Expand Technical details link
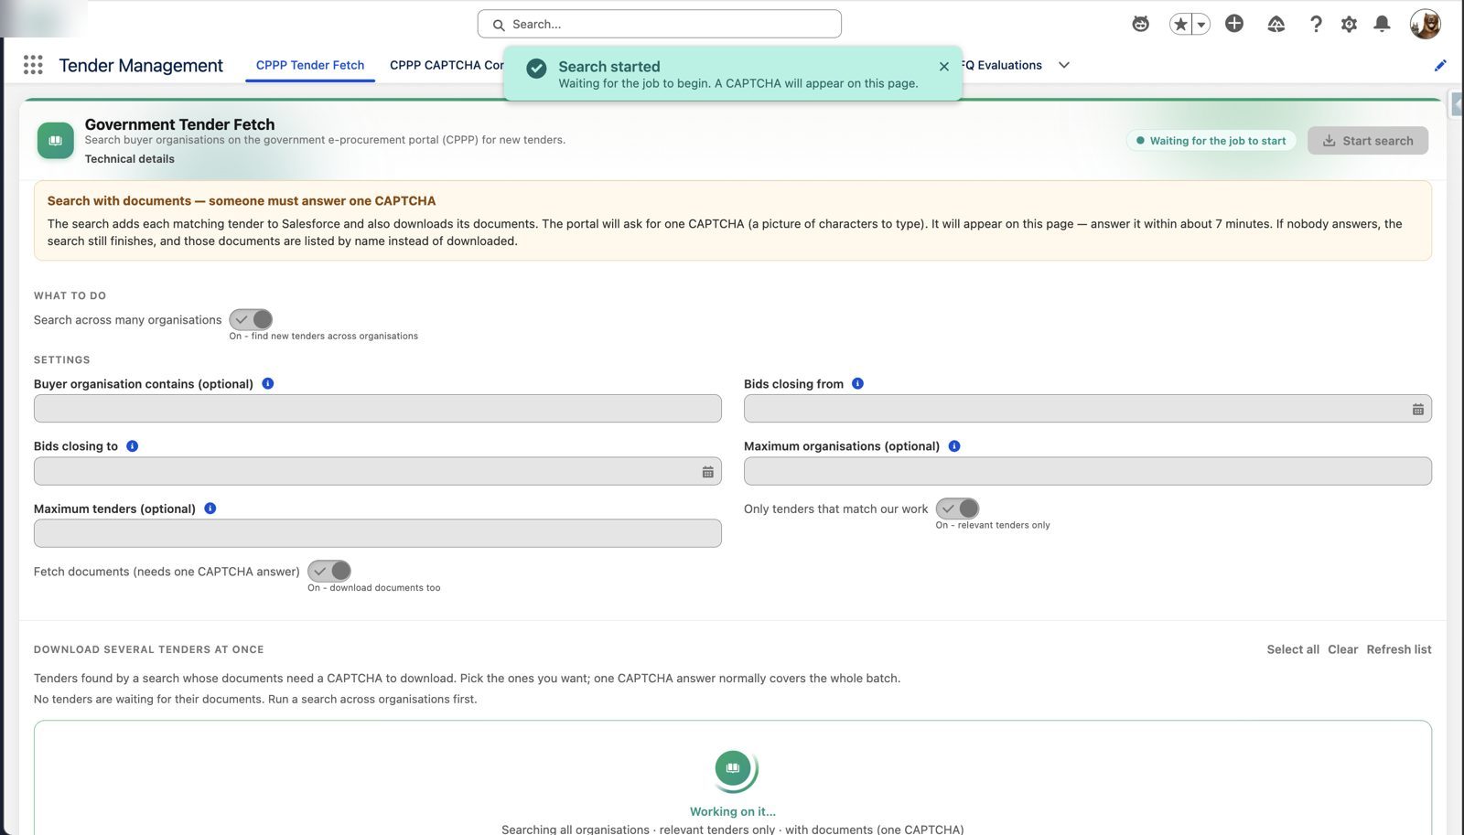 130,158
